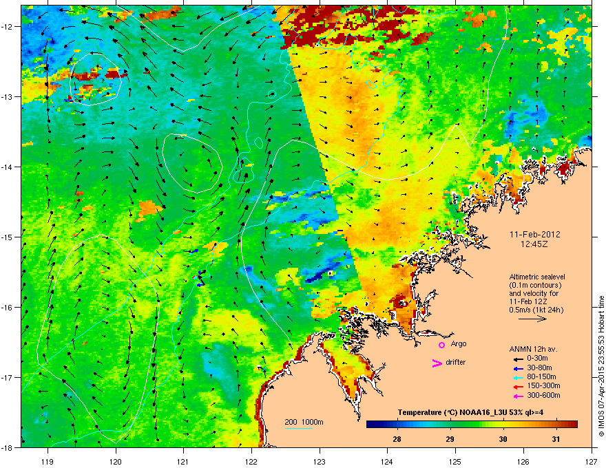
Task: Click the cyan isobath sample line under 200 1000m
Action: (299, 428)
